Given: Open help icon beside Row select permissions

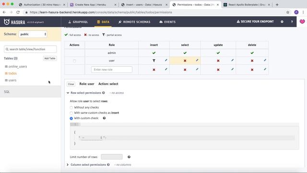Looking at the screenshot, I should click(104, 93).
